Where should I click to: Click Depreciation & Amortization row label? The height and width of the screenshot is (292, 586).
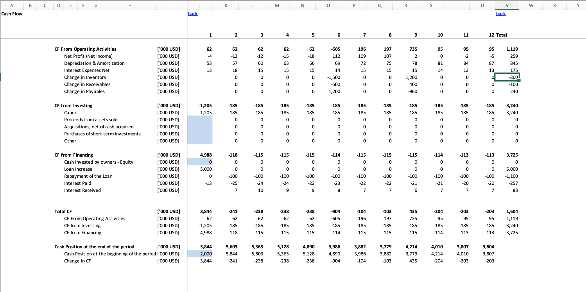pyautogui.click(x=94, y=63)
